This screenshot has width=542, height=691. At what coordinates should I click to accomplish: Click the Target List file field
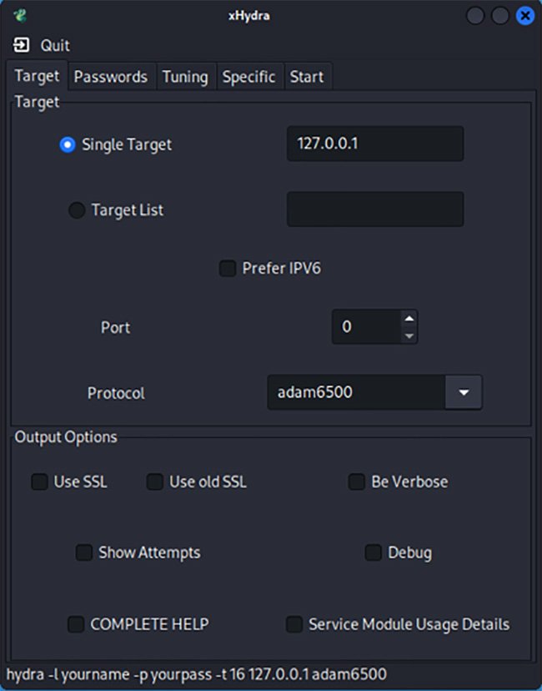coord(374,209)
